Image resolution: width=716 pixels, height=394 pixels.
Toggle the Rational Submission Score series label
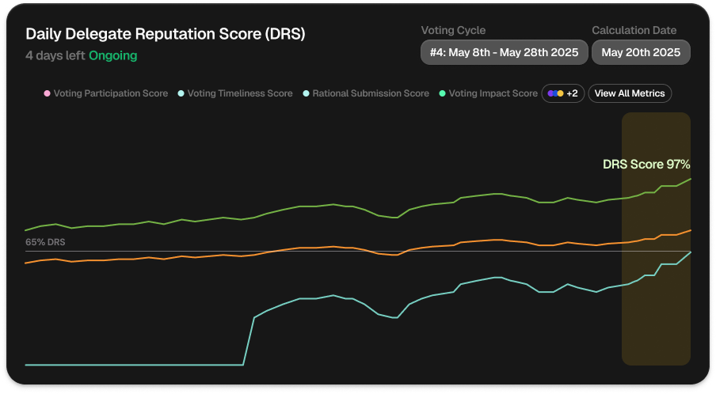click(371, 93)
